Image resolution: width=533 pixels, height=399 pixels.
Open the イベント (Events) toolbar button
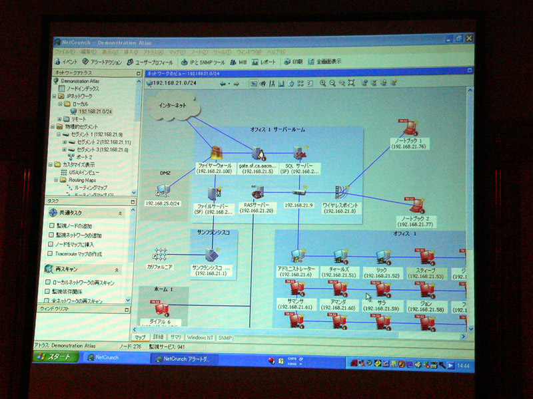[x=66, y=62]
